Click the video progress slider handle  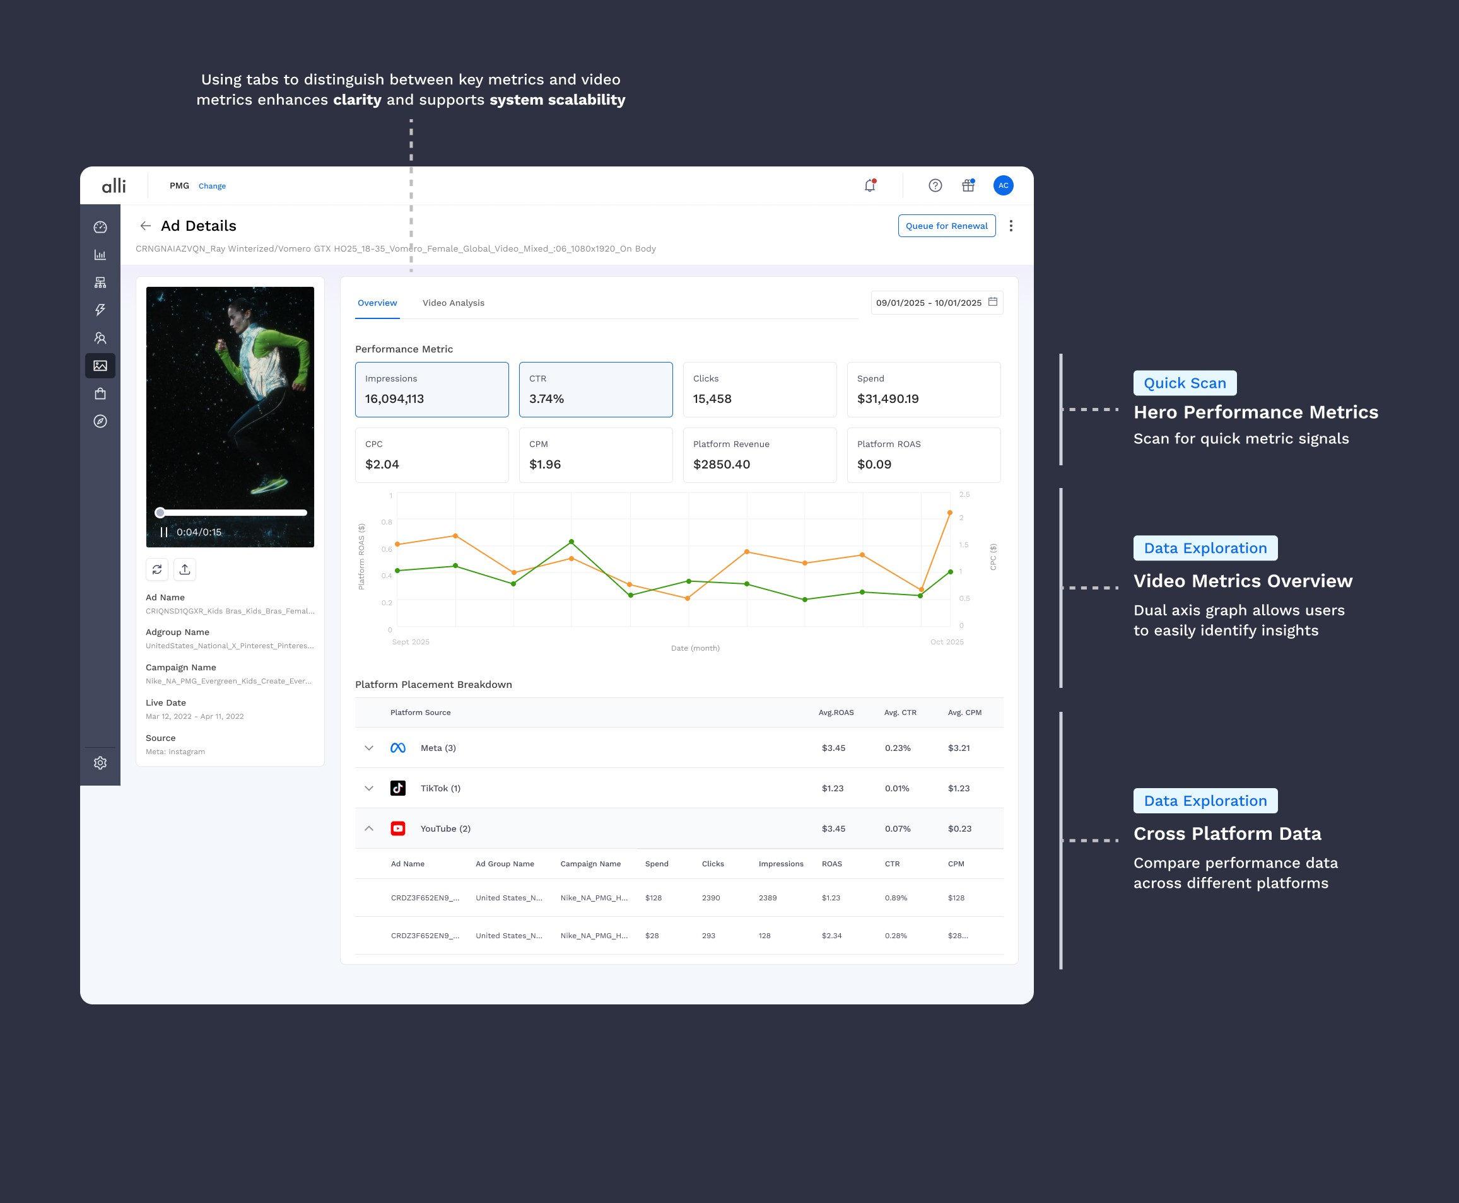pyautogui.click(x=160, y=513)
